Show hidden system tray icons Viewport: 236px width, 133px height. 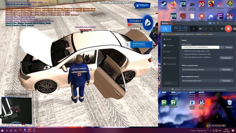coord(210,130)
